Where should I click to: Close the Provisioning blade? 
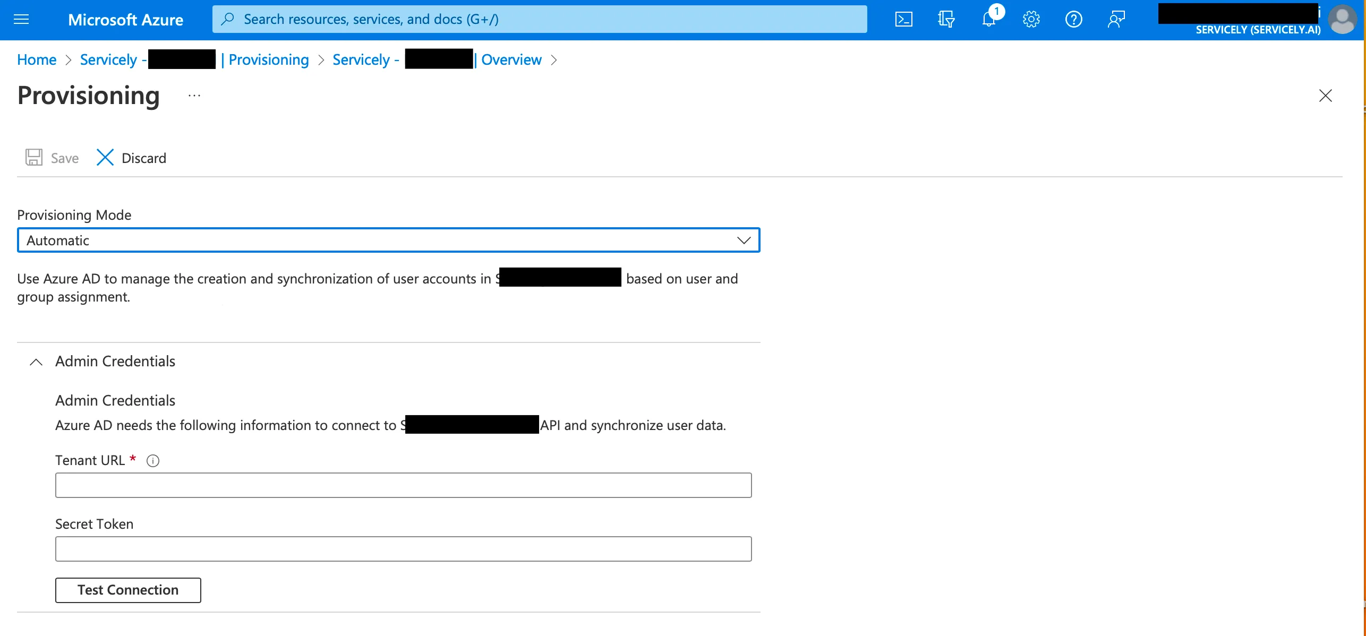tap(1326, 96)
